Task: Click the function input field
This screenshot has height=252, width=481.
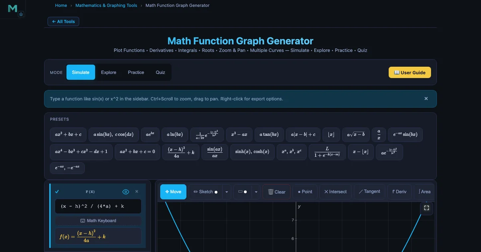Action: [x=98, y=206]
